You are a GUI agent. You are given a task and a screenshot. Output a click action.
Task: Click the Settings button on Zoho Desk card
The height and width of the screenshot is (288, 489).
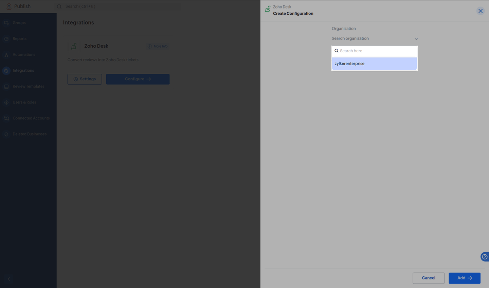(85, 79)
